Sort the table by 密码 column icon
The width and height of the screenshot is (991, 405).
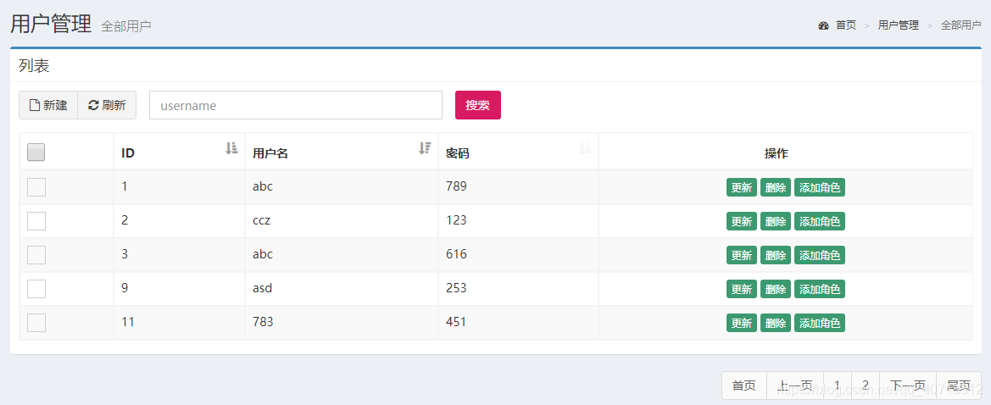[x=585, y=147]
